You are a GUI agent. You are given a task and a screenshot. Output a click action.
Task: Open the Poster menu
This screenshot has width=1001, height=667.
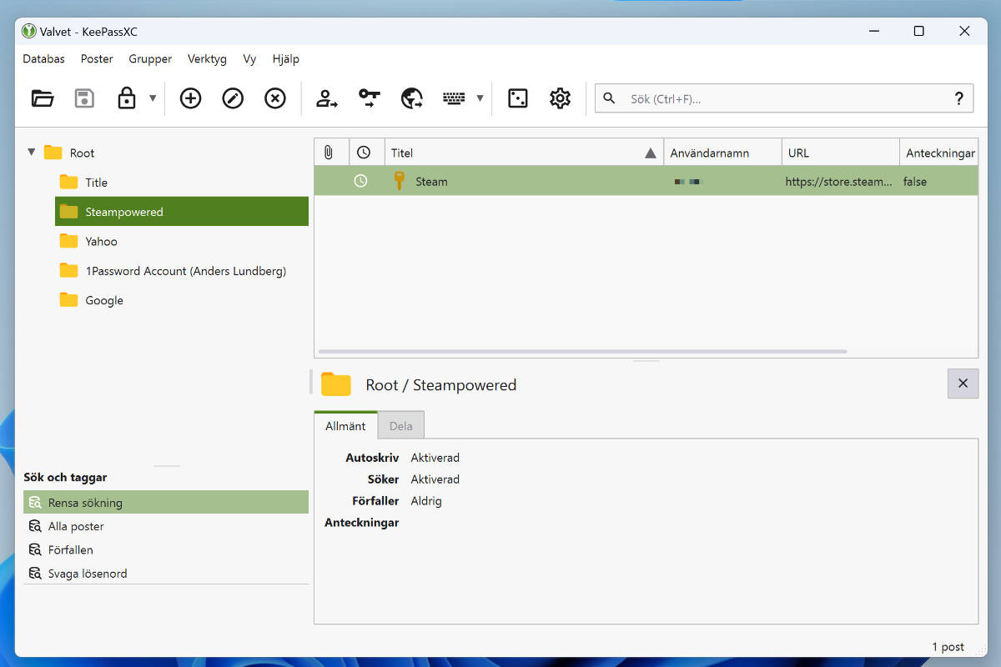(97, 59)
